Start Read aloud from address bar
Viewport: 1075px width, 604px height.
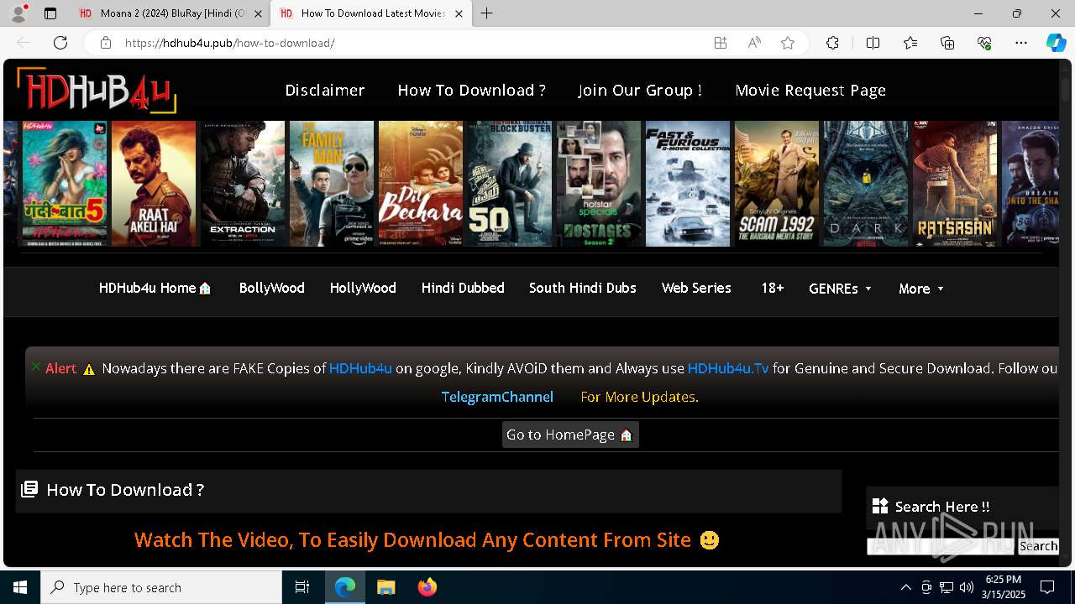754,43
